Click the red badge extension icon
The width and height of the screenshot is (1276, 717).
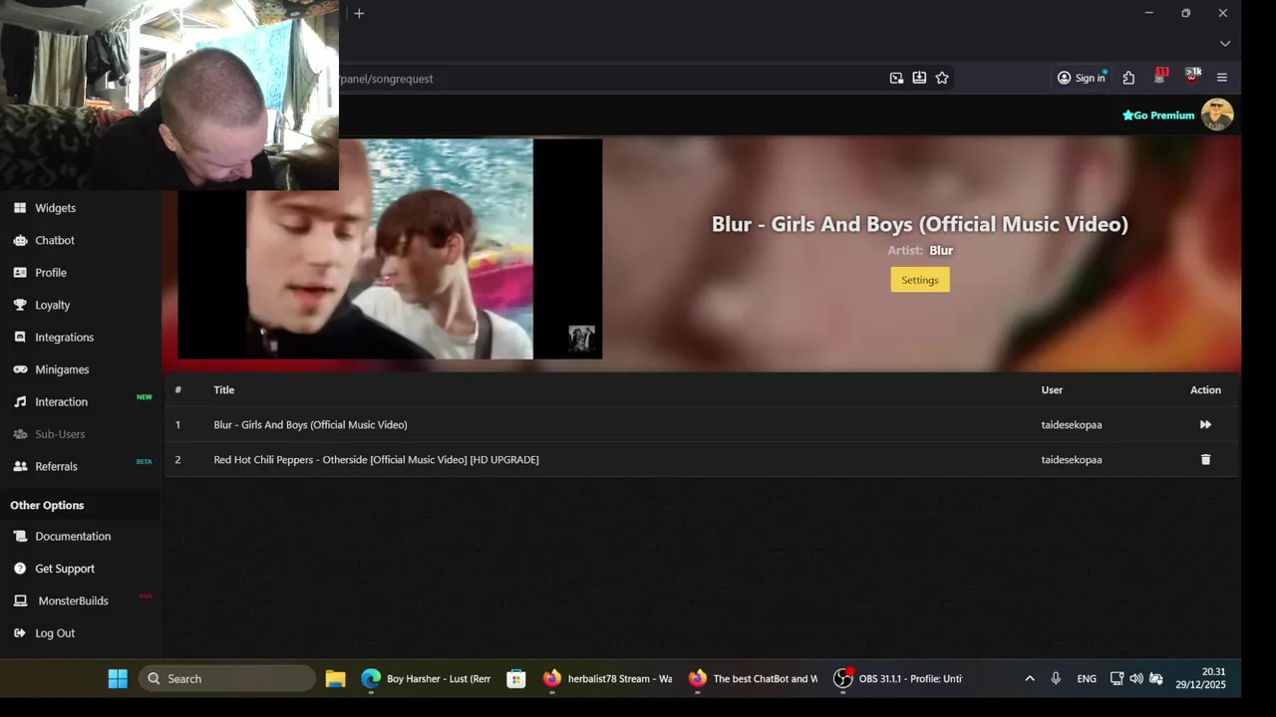pos(1160,77)
